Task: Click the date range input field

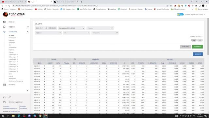Action: [x=46, y=28]
